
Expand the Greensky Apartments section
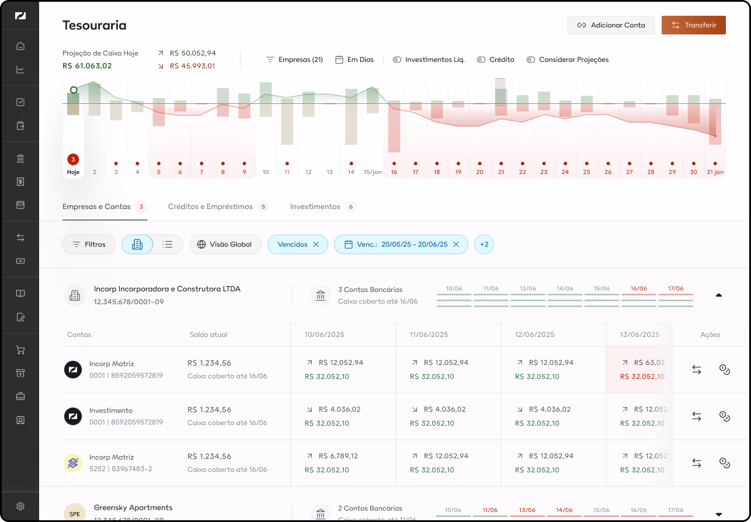(x=719, y=514)
